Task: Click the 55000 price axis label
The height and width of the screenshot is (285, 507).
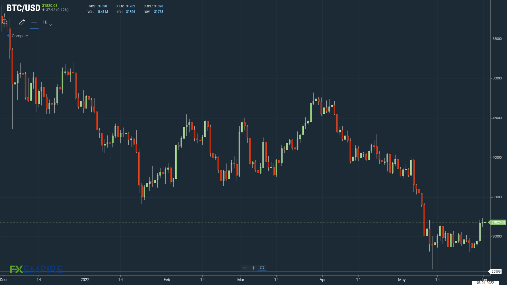Action: [497, 39]
